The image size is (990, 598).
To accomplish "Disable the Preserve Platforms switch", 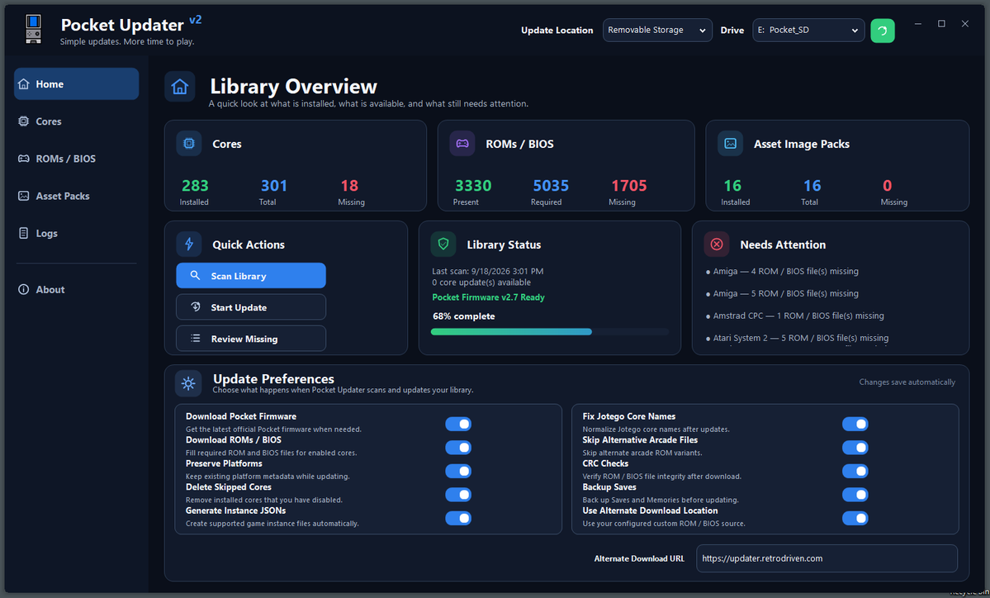I will (x=458, y=471).
